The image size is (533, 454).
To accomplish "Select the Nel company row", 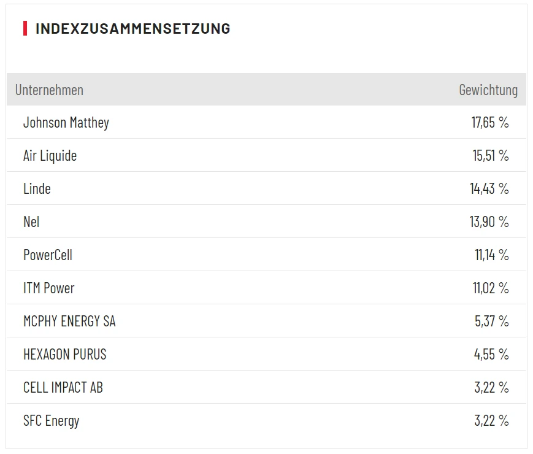I will (31, 222).
